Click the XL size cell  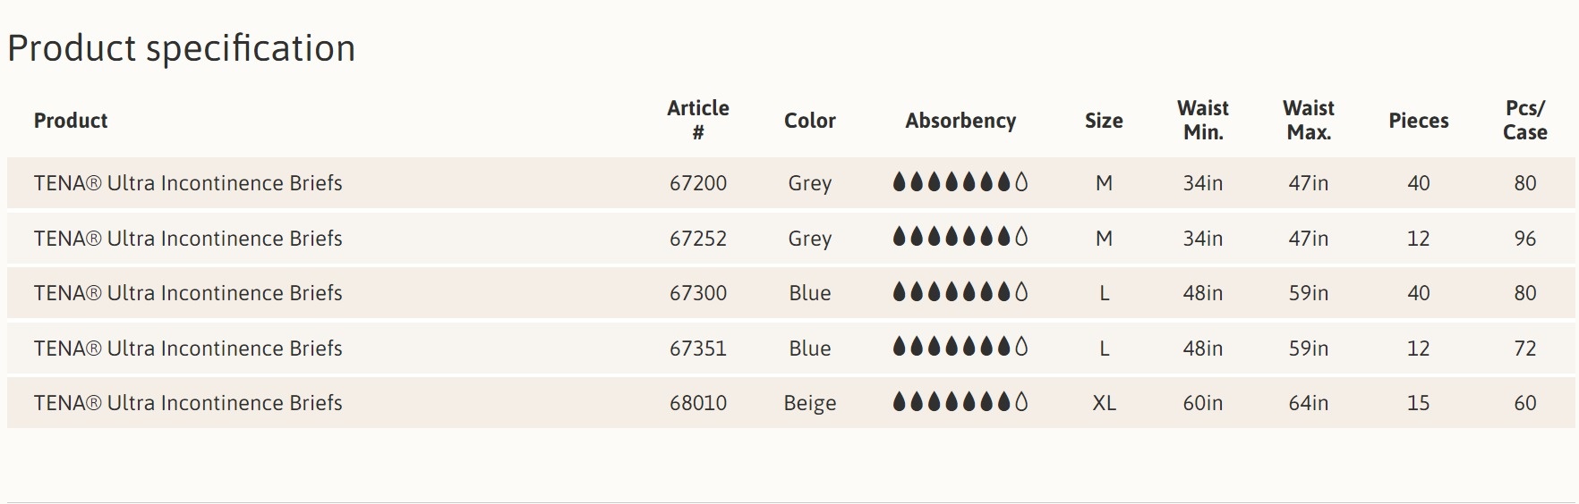1104,403
